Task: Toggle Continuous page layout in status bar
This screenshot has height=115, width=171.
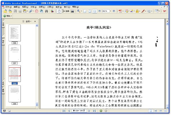Action: (156, 111)
